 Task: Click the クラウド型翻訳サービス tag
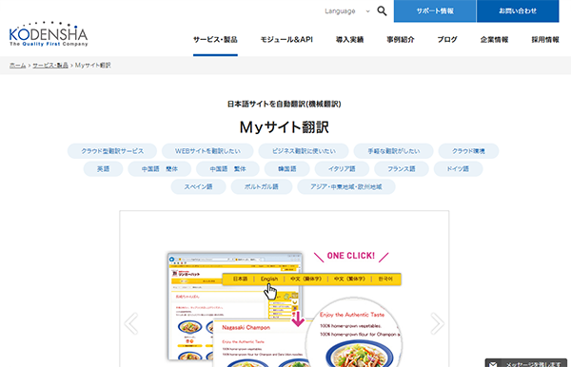pyautogui.click(x=112, y=151)
